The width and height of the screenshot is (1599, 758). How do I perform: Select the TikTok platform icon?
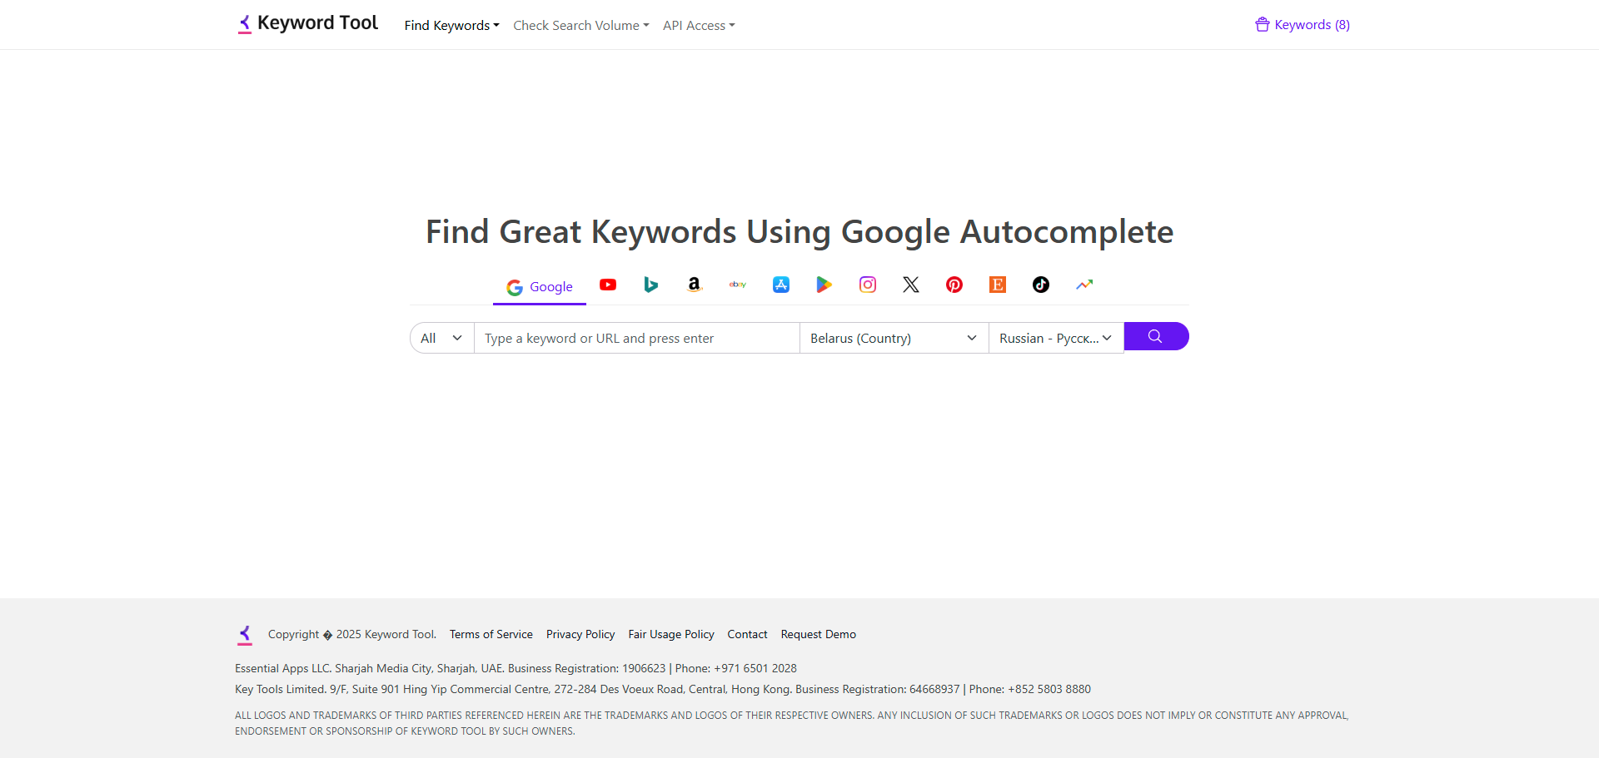pyautogui.click(x=1041, y=285)
